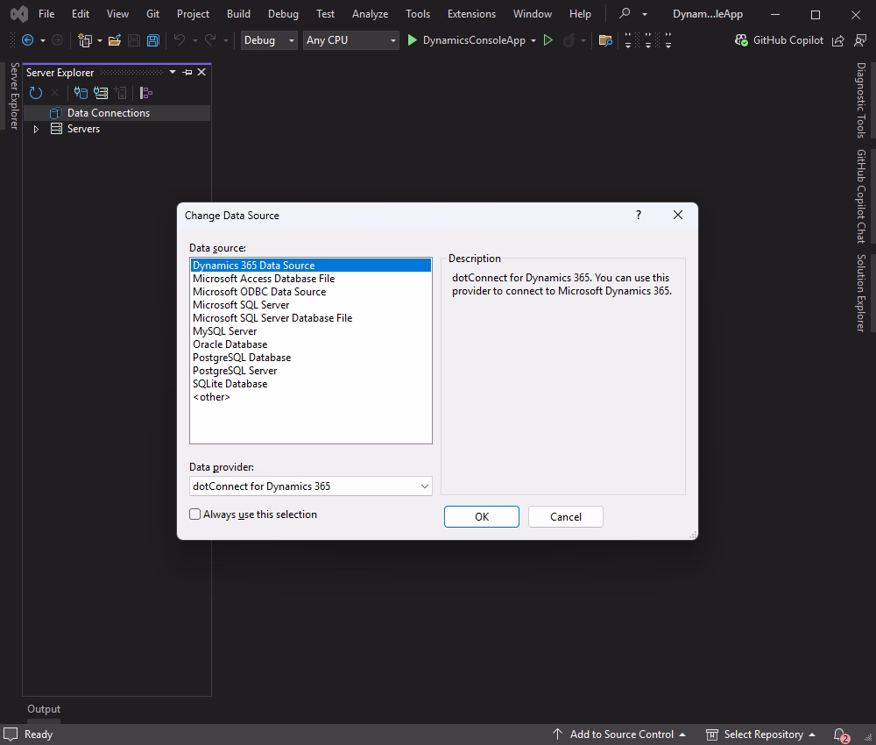Start debugging with the green play icon
Screen dimensions: 876x745
point(413,40)
